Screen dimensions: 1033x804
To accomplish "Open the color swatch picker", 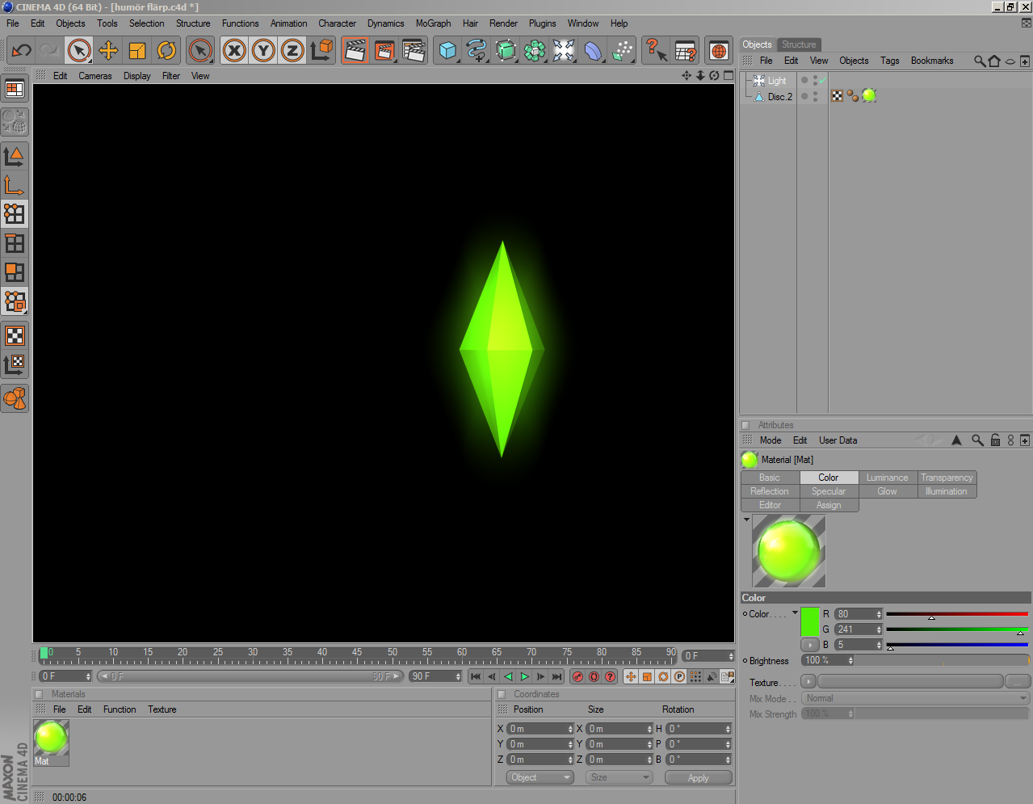I will (x=809, y=621).
